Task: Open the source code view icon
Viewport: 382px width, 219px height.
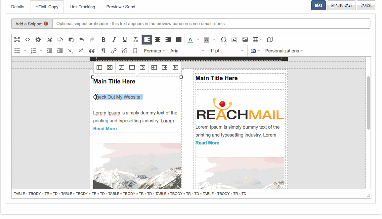Action: tap(28, 40)
